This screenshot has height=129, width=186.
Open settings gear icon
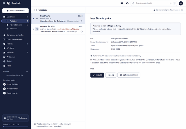[127, 3]
